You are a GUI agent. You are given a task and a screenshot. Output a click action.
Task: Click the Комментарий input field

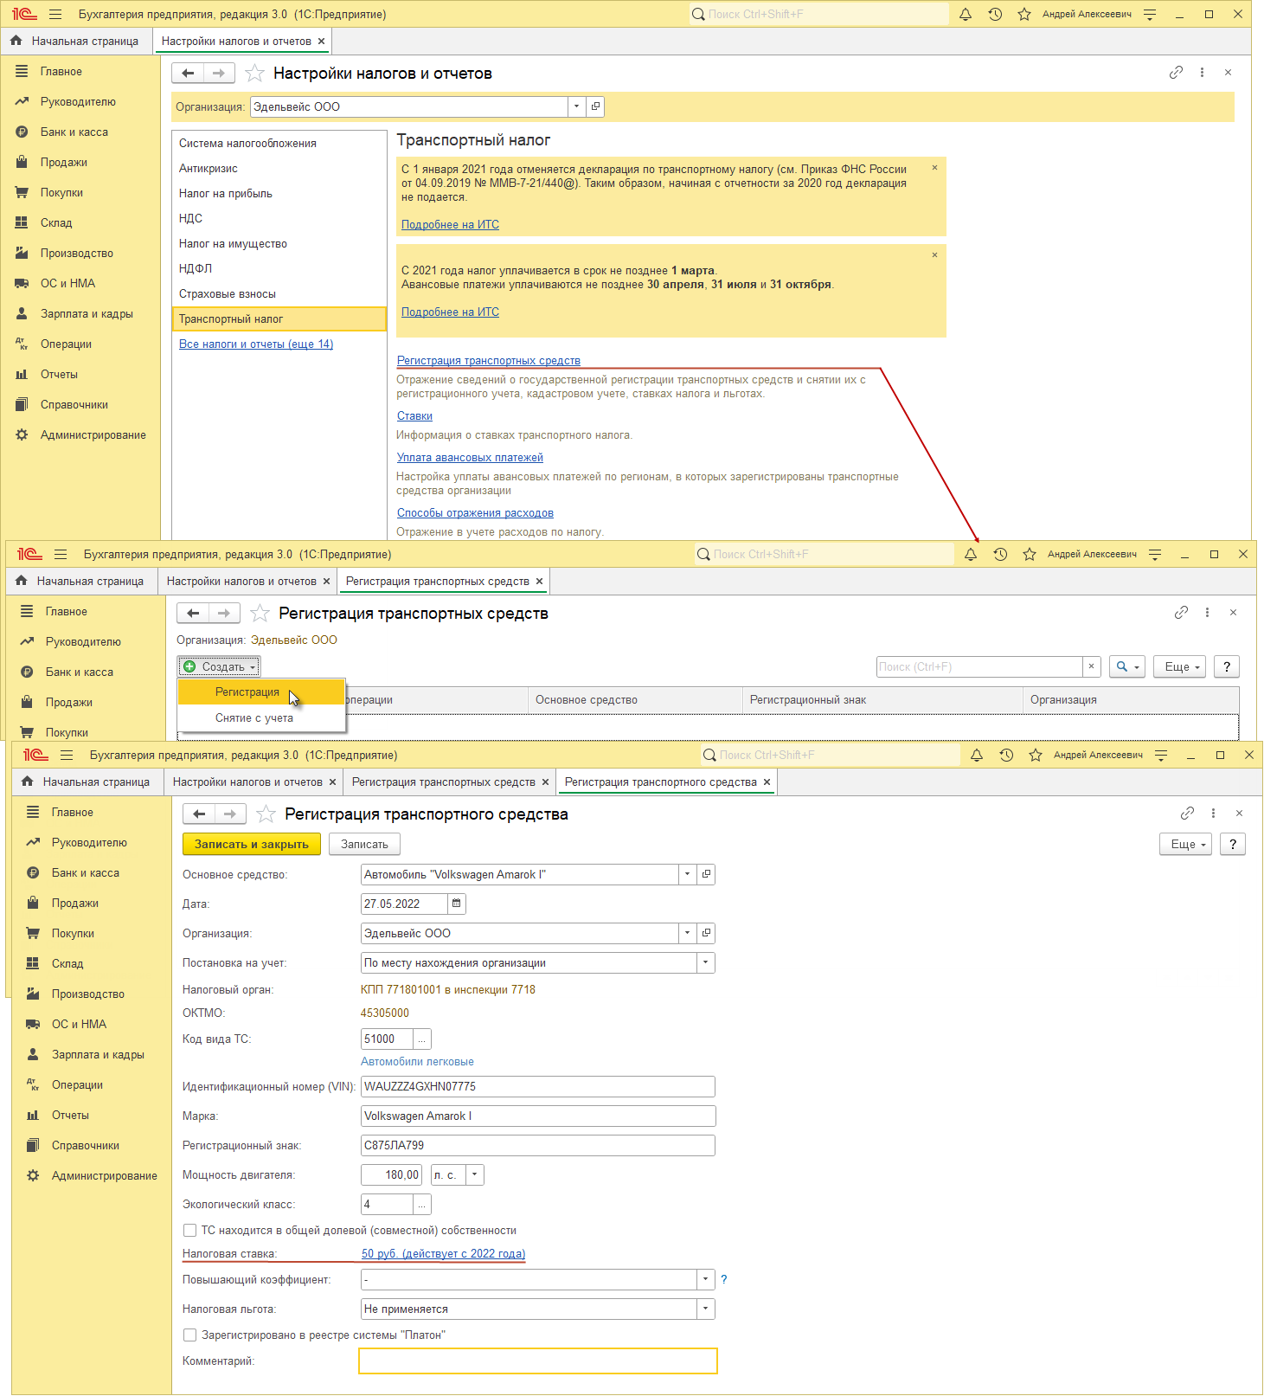(538, 1361)
